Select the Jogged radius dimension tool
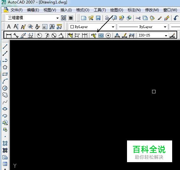This screenshot has width=180, height=170. [47, 36]
